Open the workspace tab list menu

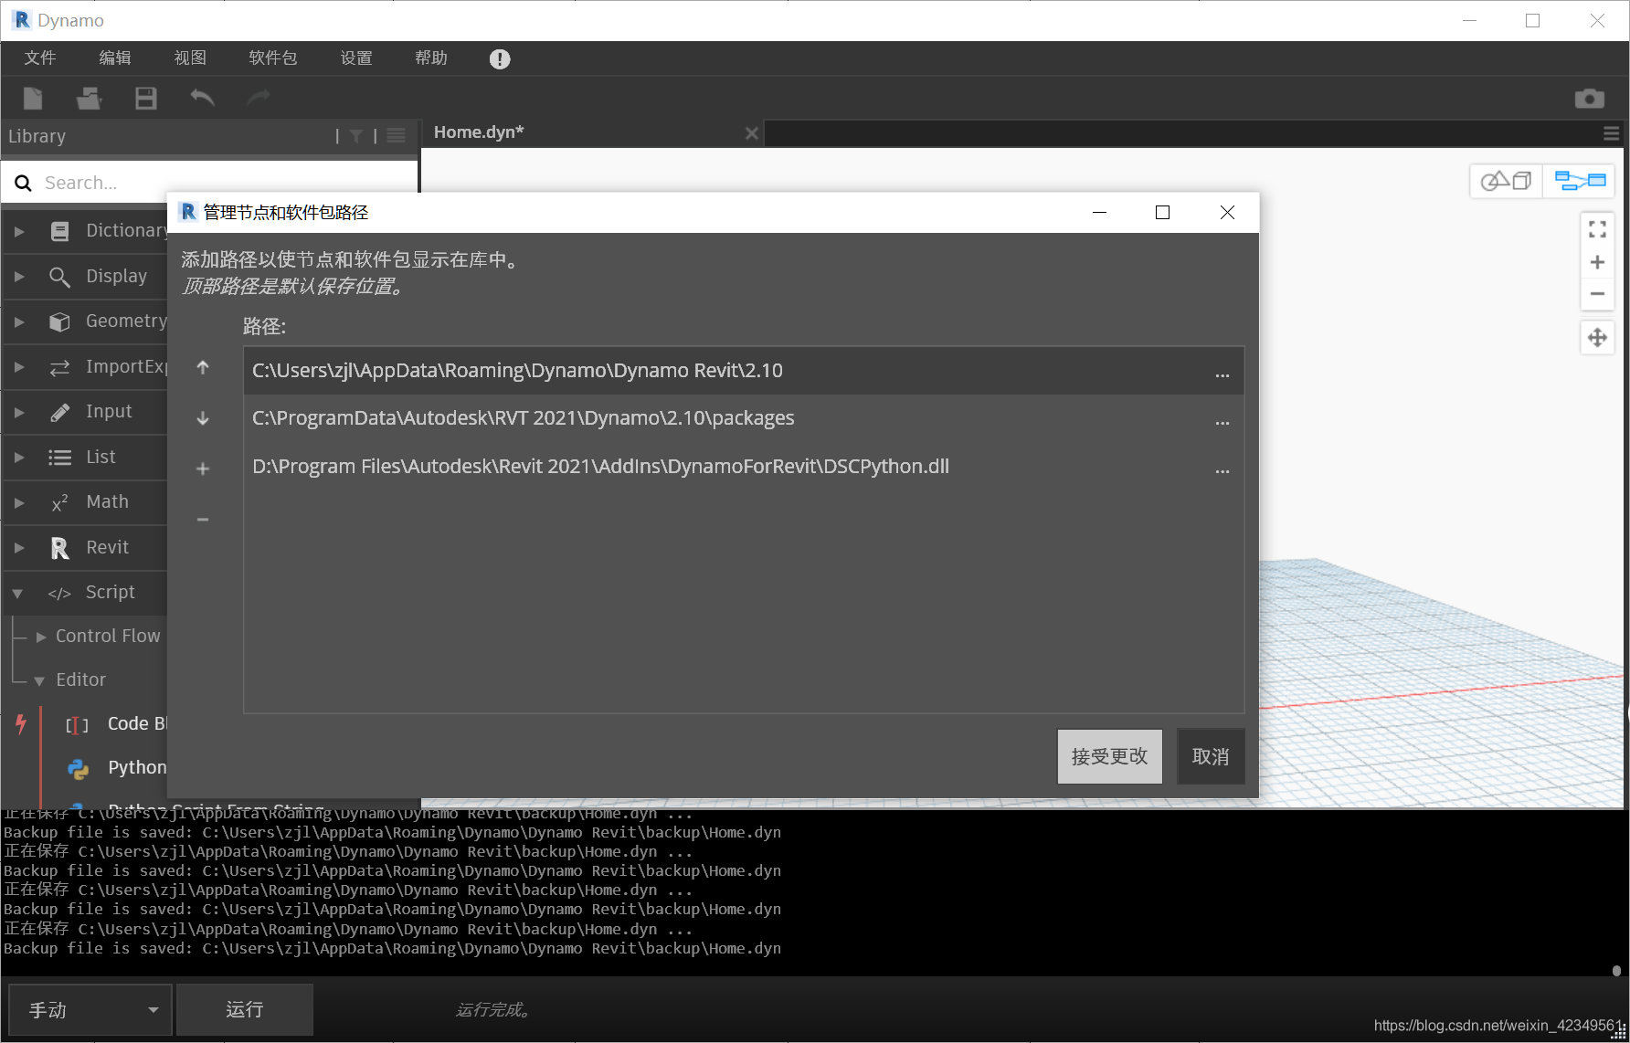click(1612, 133)
